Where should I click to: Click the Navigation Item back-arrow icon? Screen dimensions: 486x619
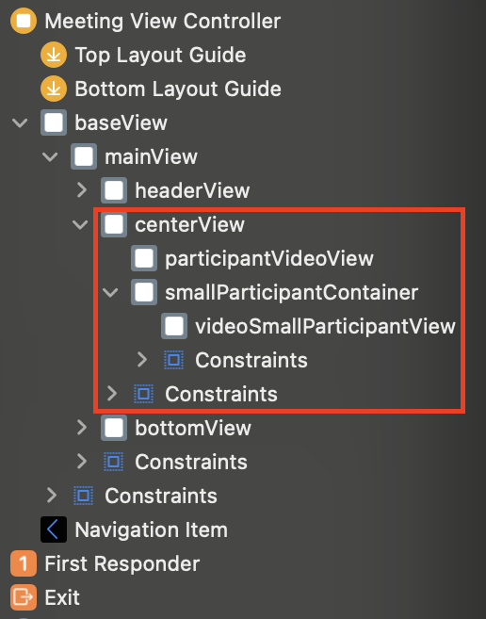pyautogui.click(x=54, y=529)
